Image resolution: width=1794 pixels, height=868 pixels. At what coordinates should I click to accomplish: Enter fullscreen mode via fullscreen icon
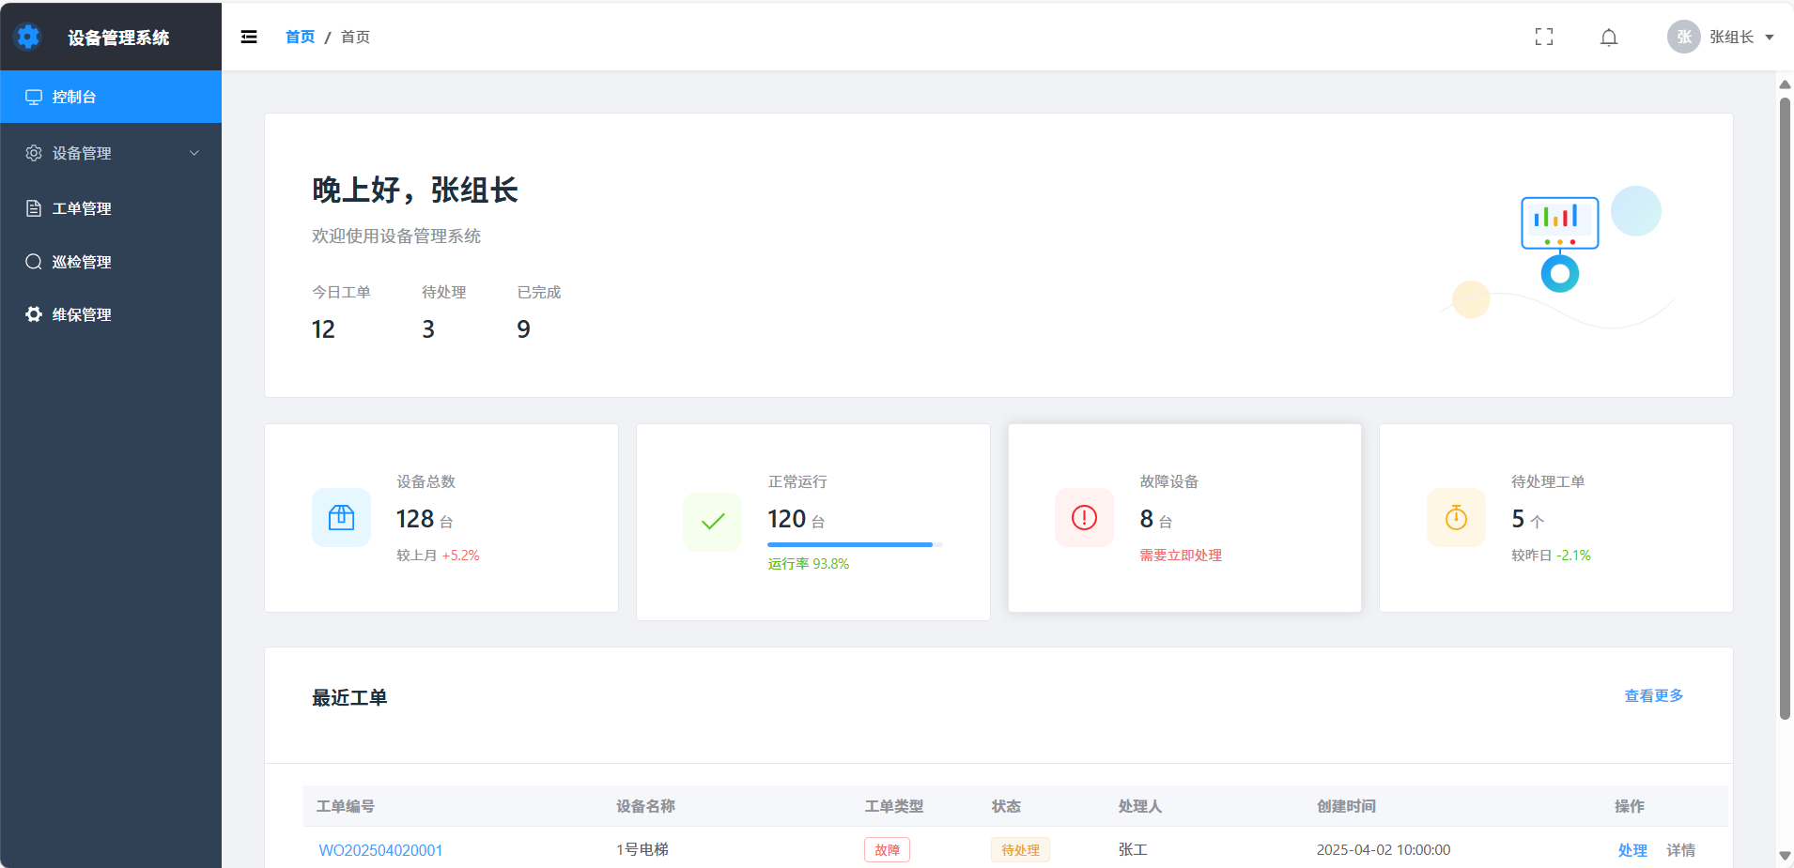(x=1544, y=37)
